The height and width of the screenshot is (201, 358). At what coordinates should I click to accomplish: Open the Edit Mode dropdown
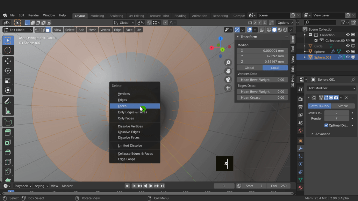[18, 30]
